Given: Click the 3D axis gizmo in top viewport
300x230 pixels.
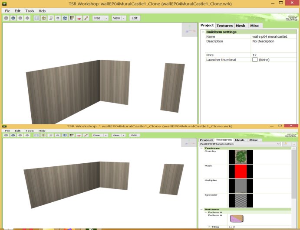Looking at the screenshot, I should [x=189, y=30].
